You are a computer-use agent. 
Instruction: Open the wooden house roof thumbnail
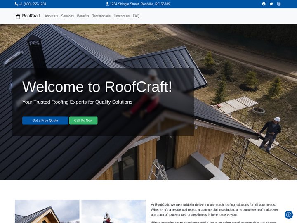click(47, 211)
